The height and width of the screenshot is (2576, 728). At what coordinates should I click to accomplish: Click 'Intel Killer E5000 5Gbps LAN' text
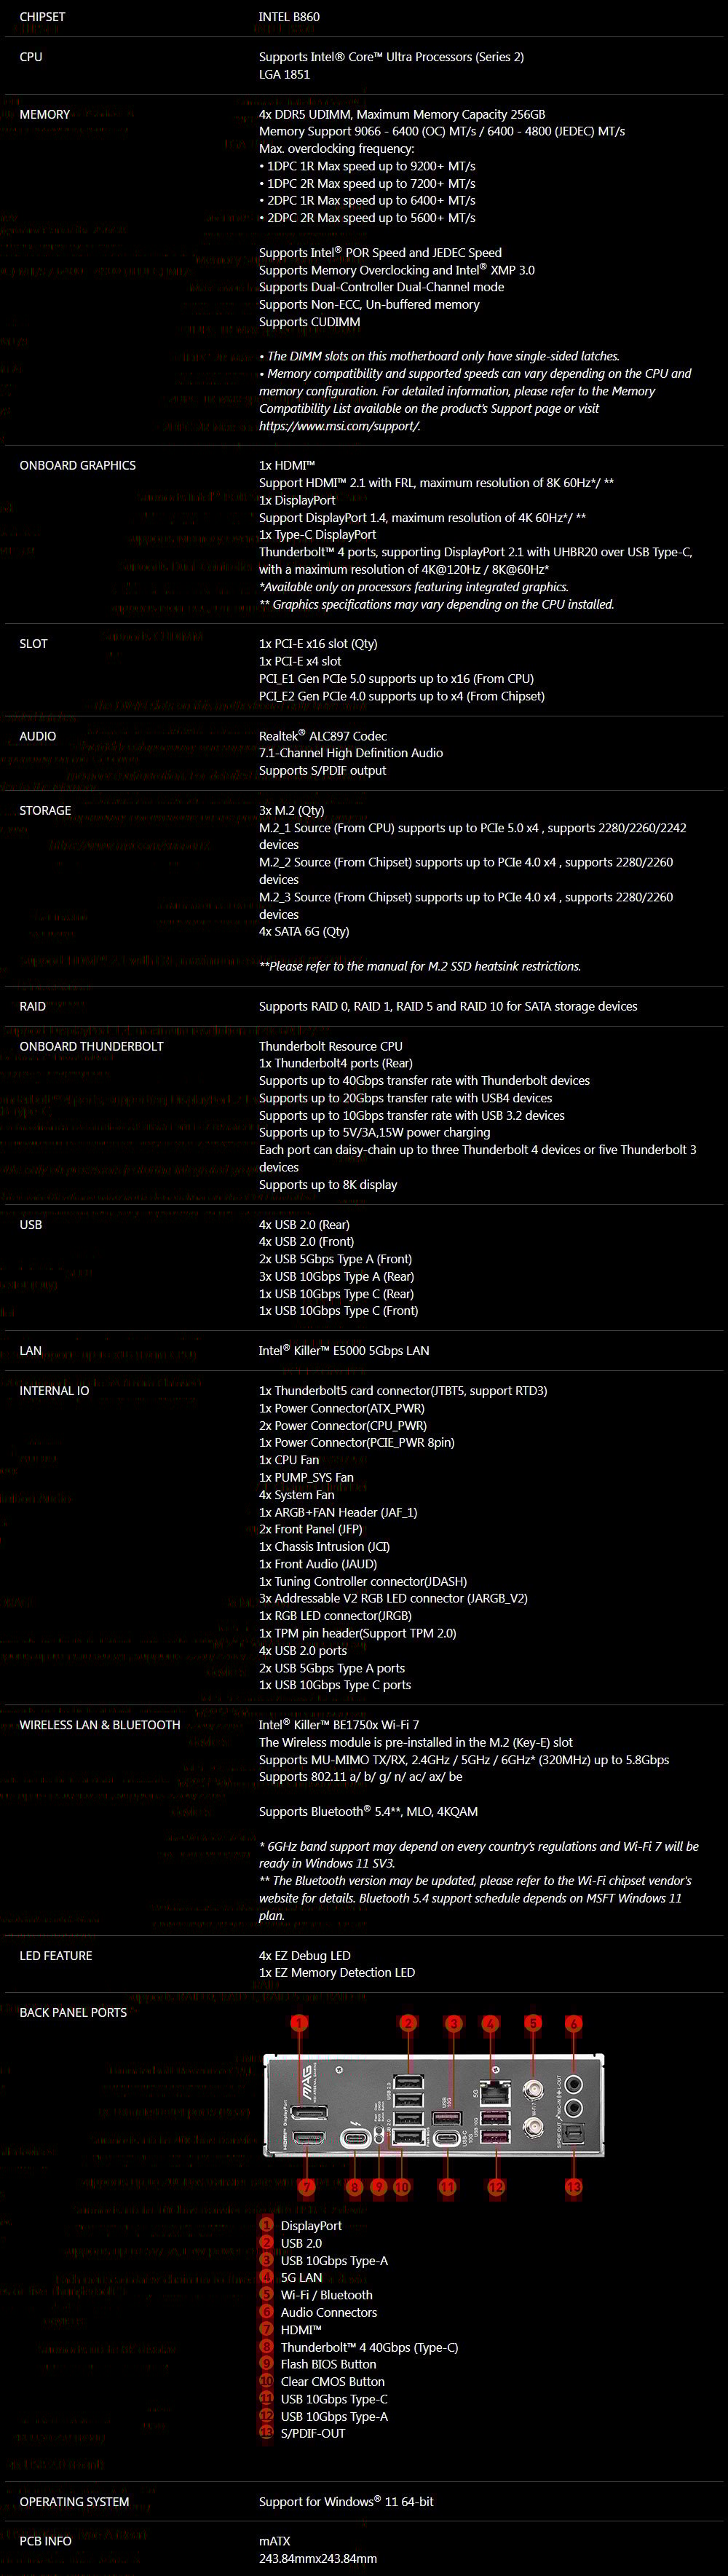click(x=344, y=1351)
